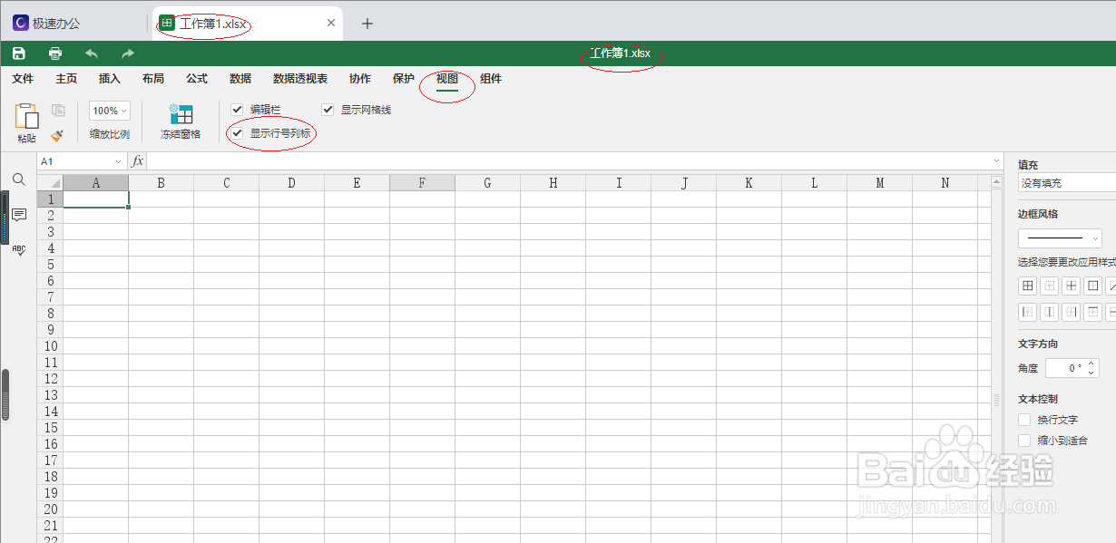Open the A1 name box dropdown

(x=118, y=161)
